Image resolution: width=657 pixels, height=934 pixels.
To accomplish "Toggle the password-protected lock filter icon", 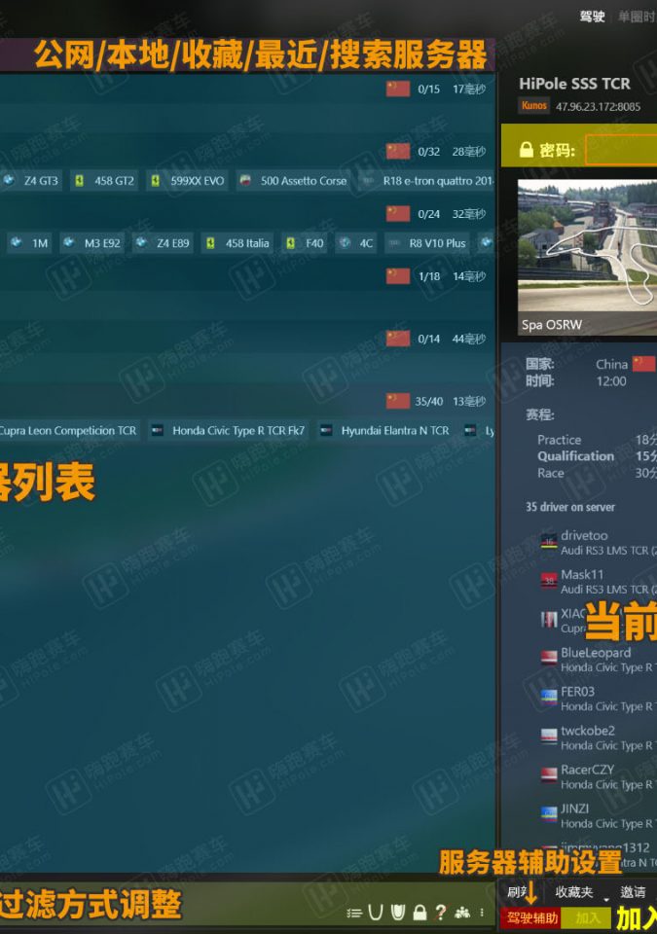I will [x=420, y=913].
